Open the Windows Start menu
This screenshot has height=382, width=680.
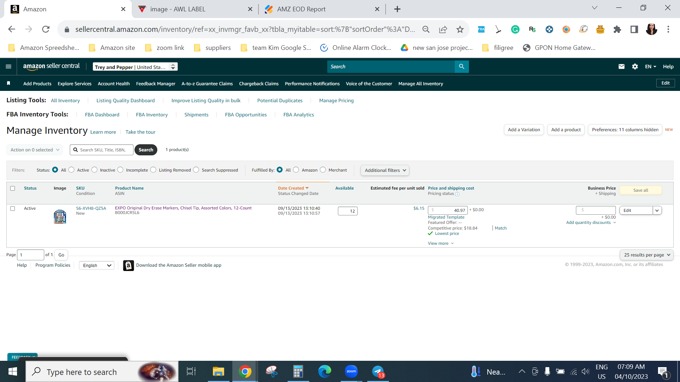tap(13, 371)
